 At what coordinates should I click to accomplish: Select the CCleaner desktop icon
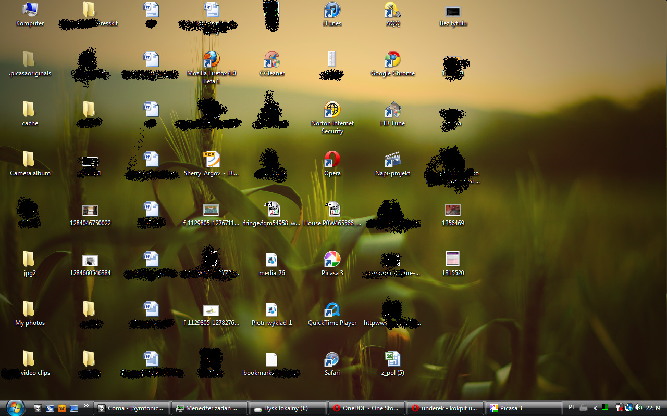[x=271, y=60]
